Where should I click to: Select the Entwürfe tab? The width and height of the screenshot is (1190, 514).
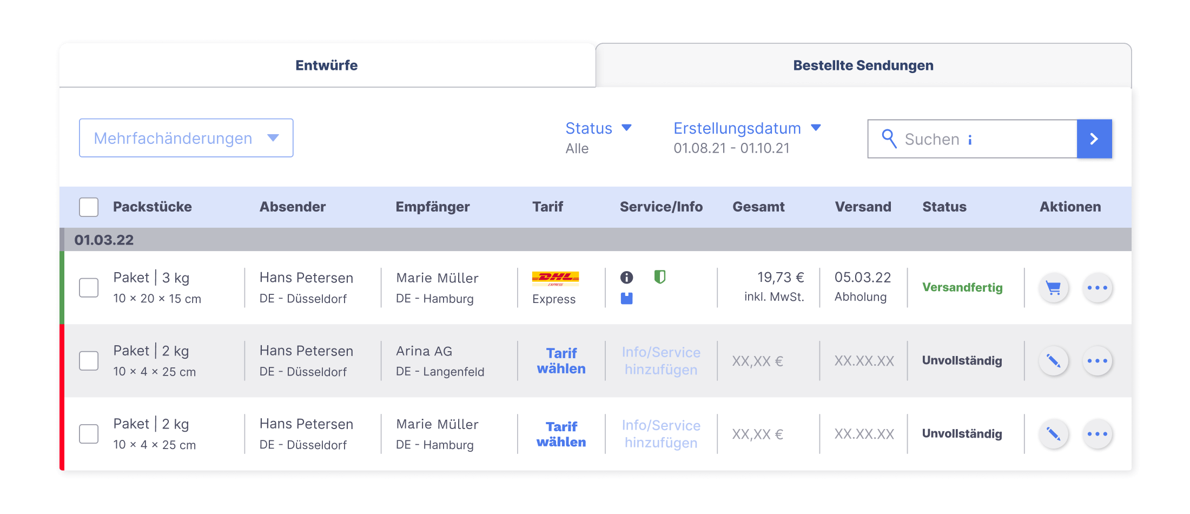(326, 65)
